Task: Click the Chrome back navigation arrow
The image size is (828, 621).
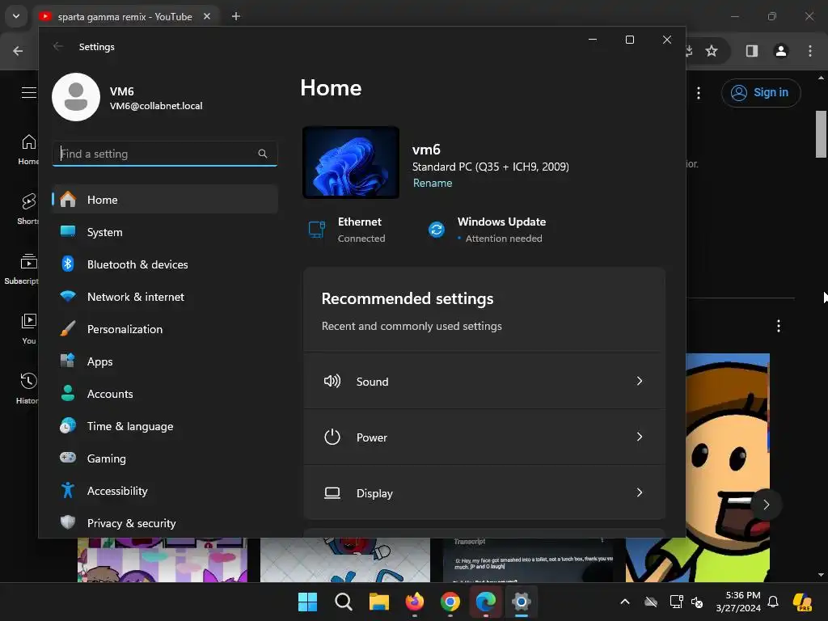Action: click(x=18, y=51)
